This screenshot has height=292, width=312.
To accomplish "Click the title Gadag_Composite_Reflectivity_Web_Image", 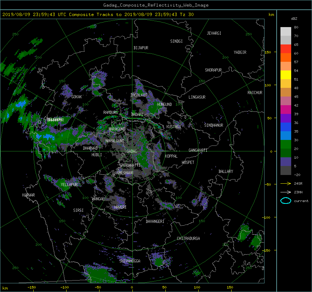I will 156,5.
